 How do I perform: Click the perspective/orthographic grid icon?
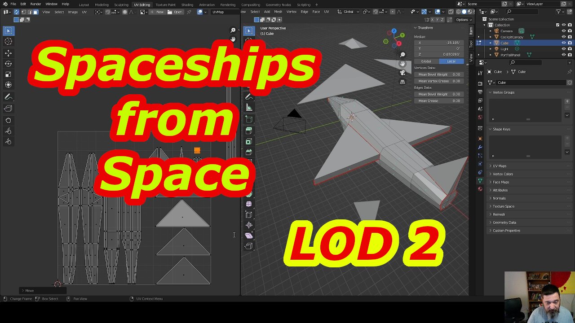click(402, 82)
